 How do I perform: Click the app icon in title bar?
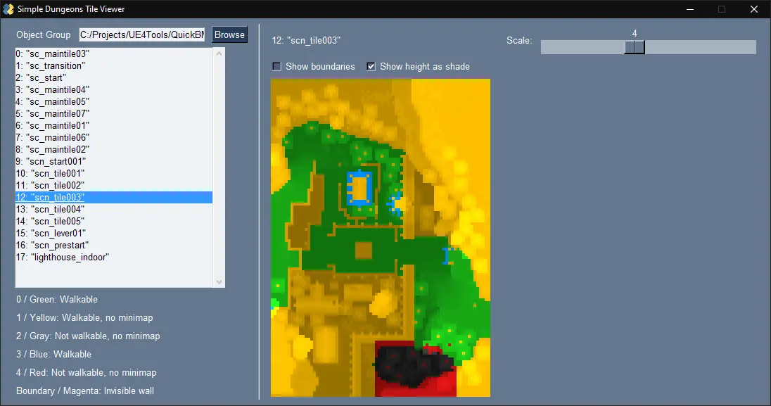point(8,9)
